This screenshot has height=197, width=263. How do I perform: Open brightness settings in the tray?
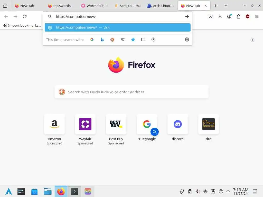pos(205,191)
